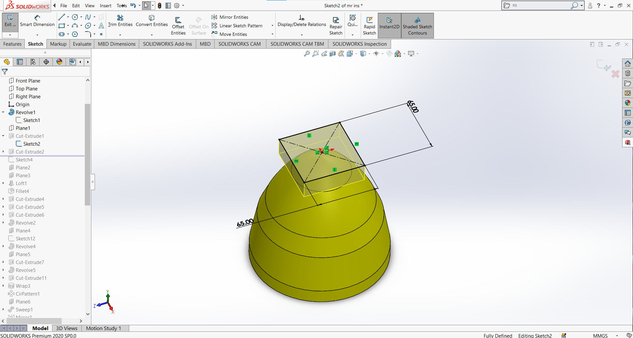Click Mirror Entities
This screenshot has width=633, height=338.
tap(230, 17)
